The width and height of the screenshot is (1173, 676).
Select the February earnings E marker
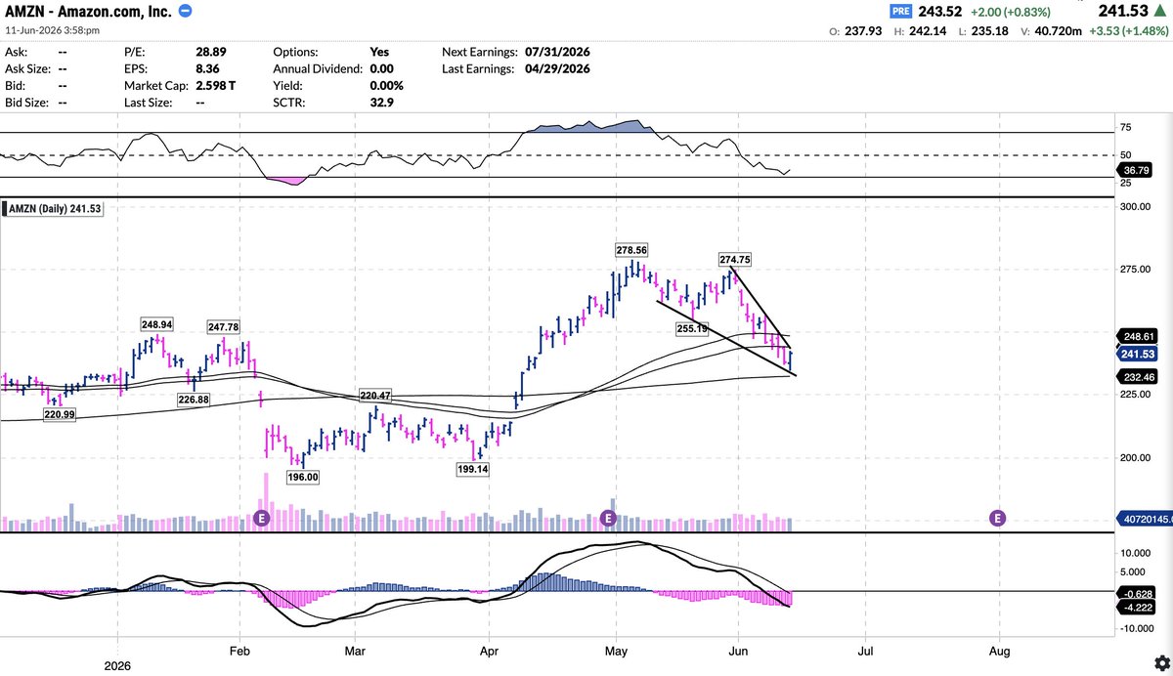click(261, 518)
